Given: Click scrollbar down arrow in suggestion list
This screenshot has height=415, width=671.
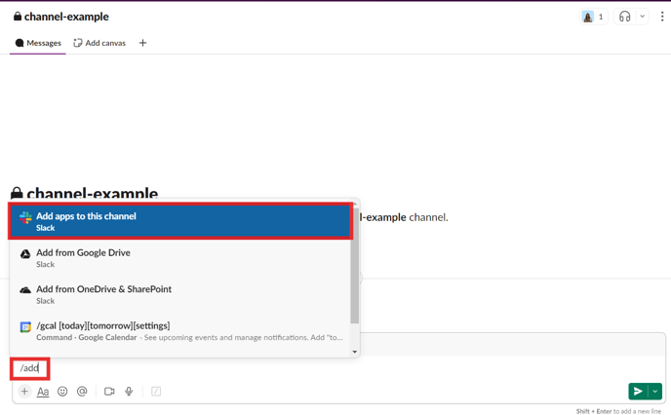Looking at the screenshot, I should (x=355, y=353).
